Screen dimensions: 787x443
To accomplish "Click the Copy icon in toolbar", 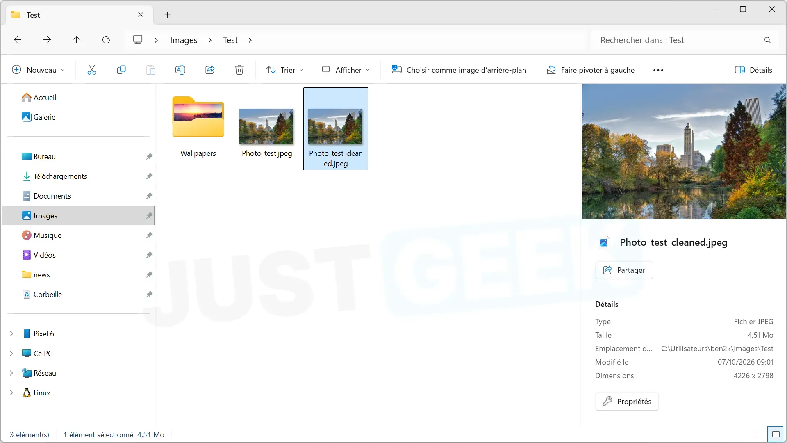I will (x=121, y=70).
